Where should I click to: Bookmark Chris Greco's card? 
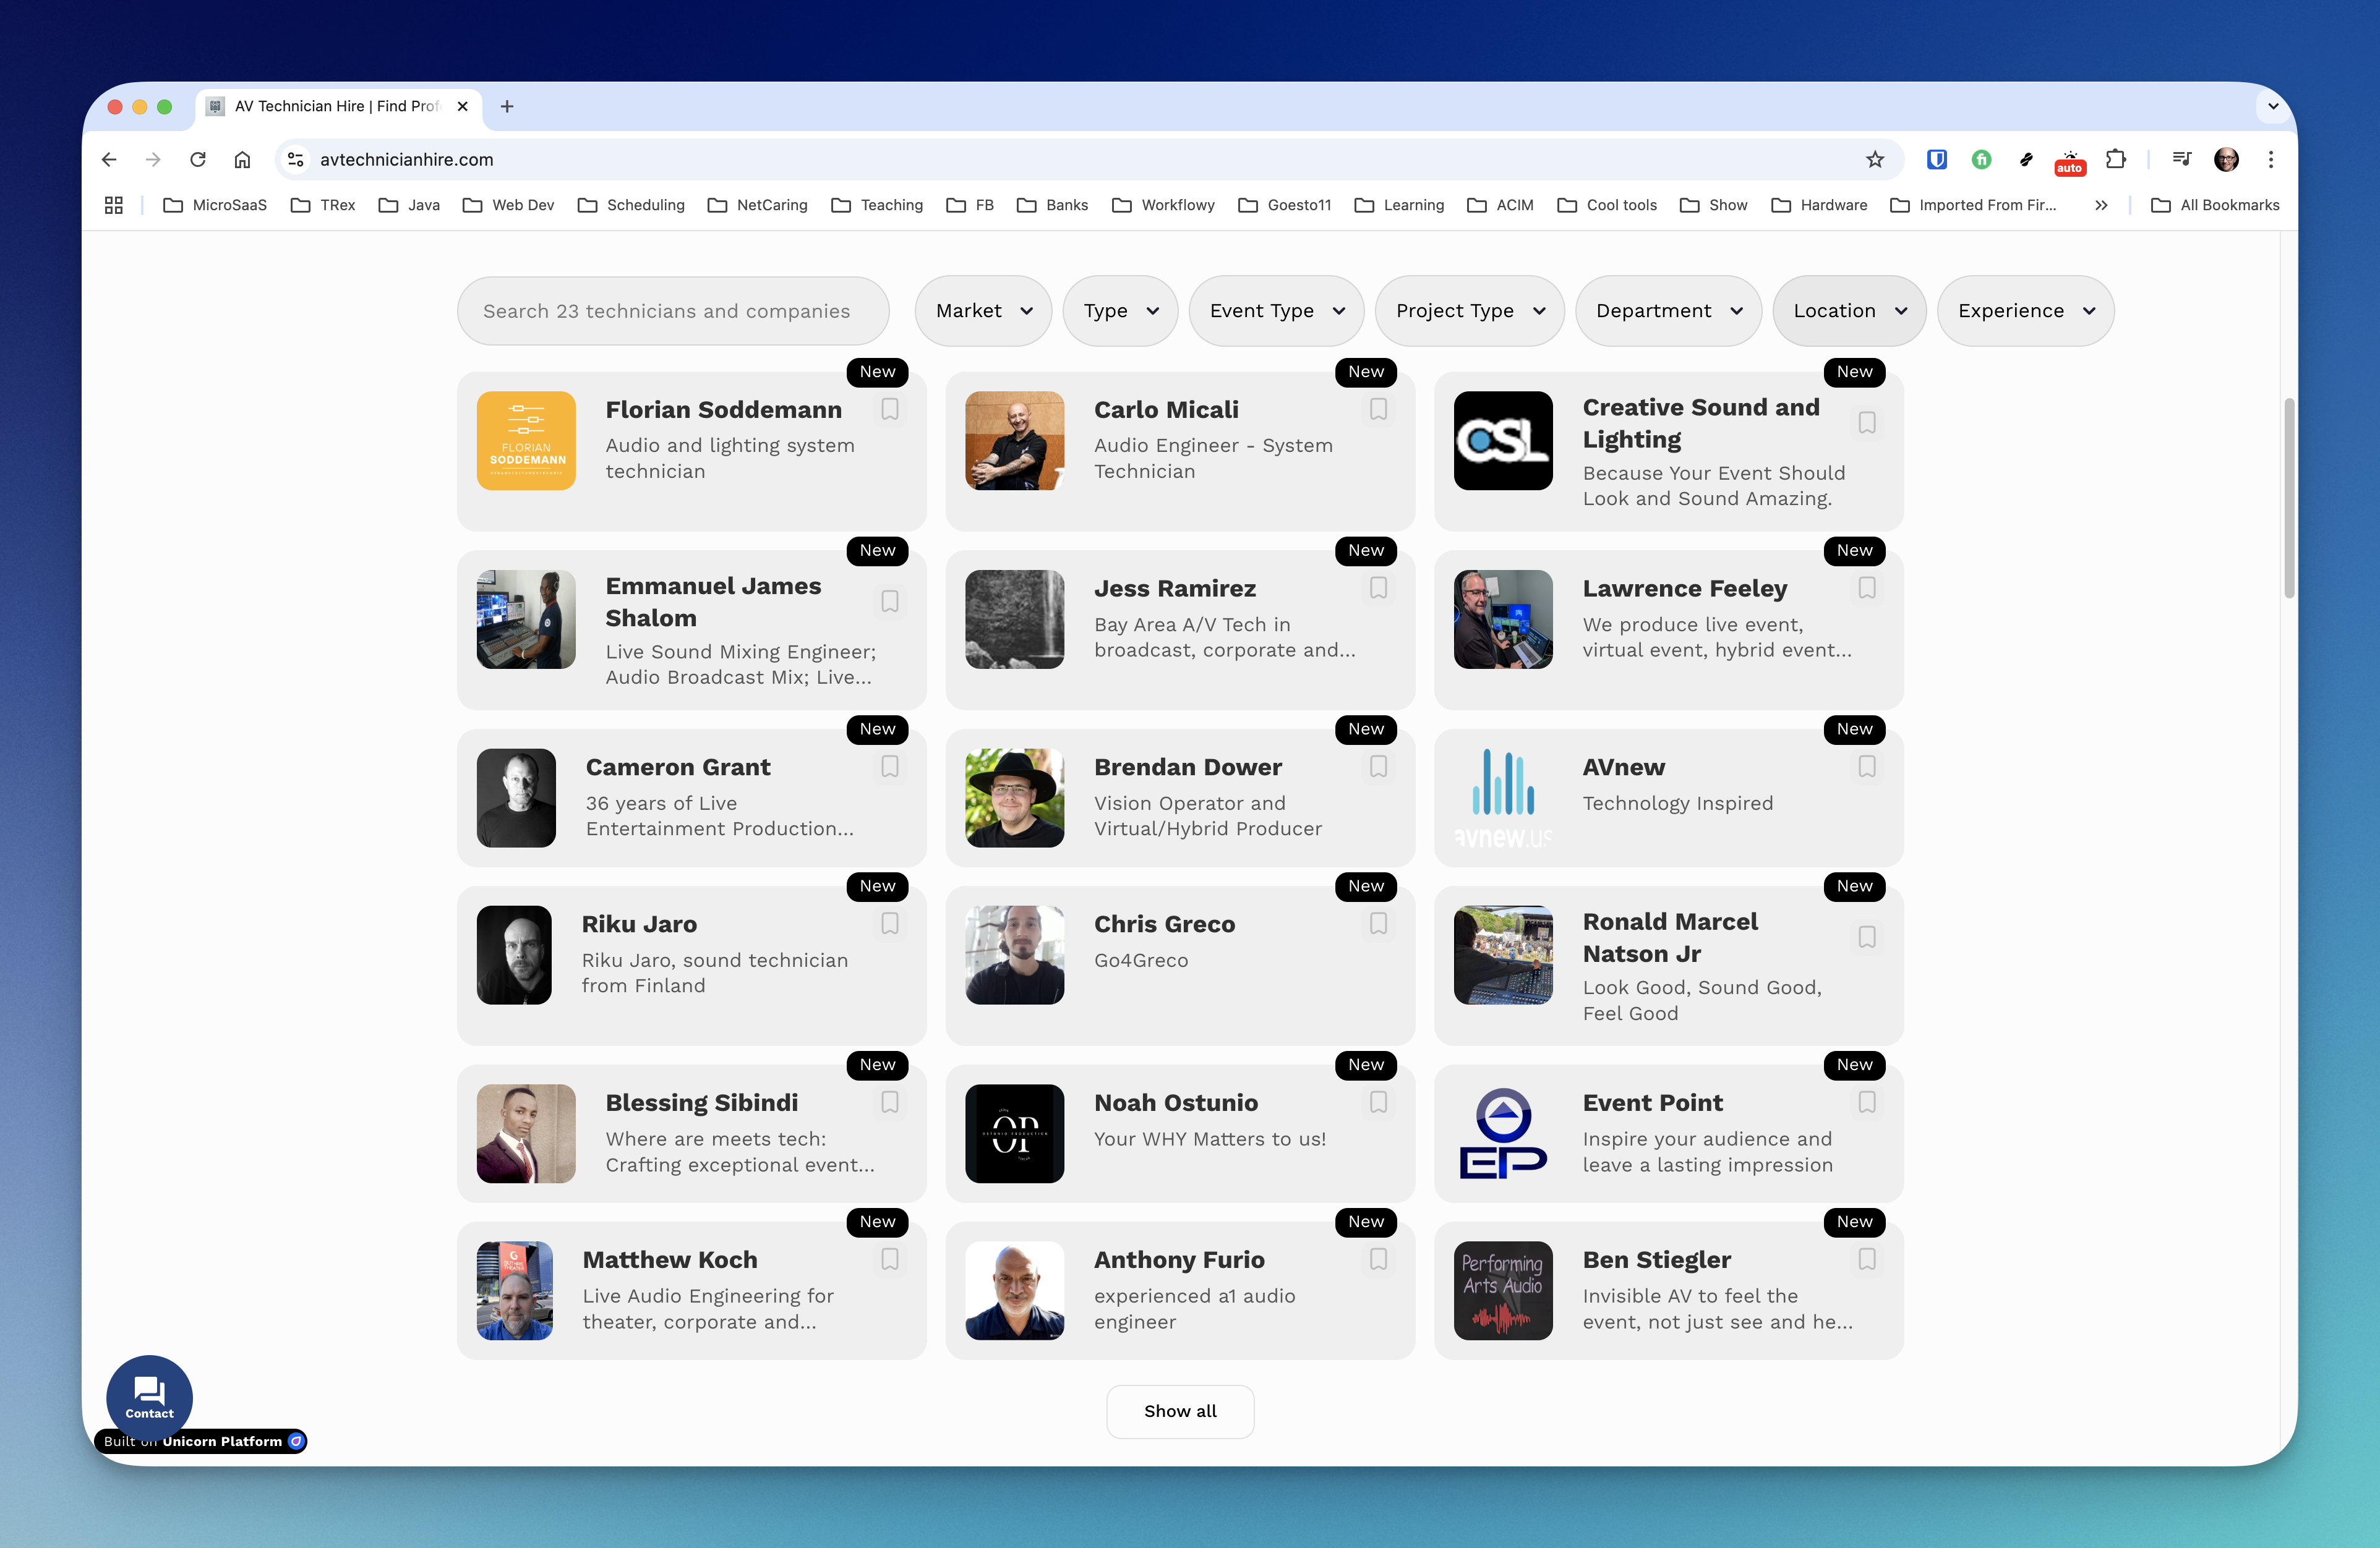1378,924
